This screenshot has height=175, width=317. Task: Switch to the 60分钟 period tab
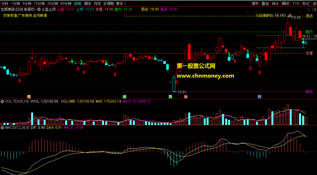click(x=66, y=3)
